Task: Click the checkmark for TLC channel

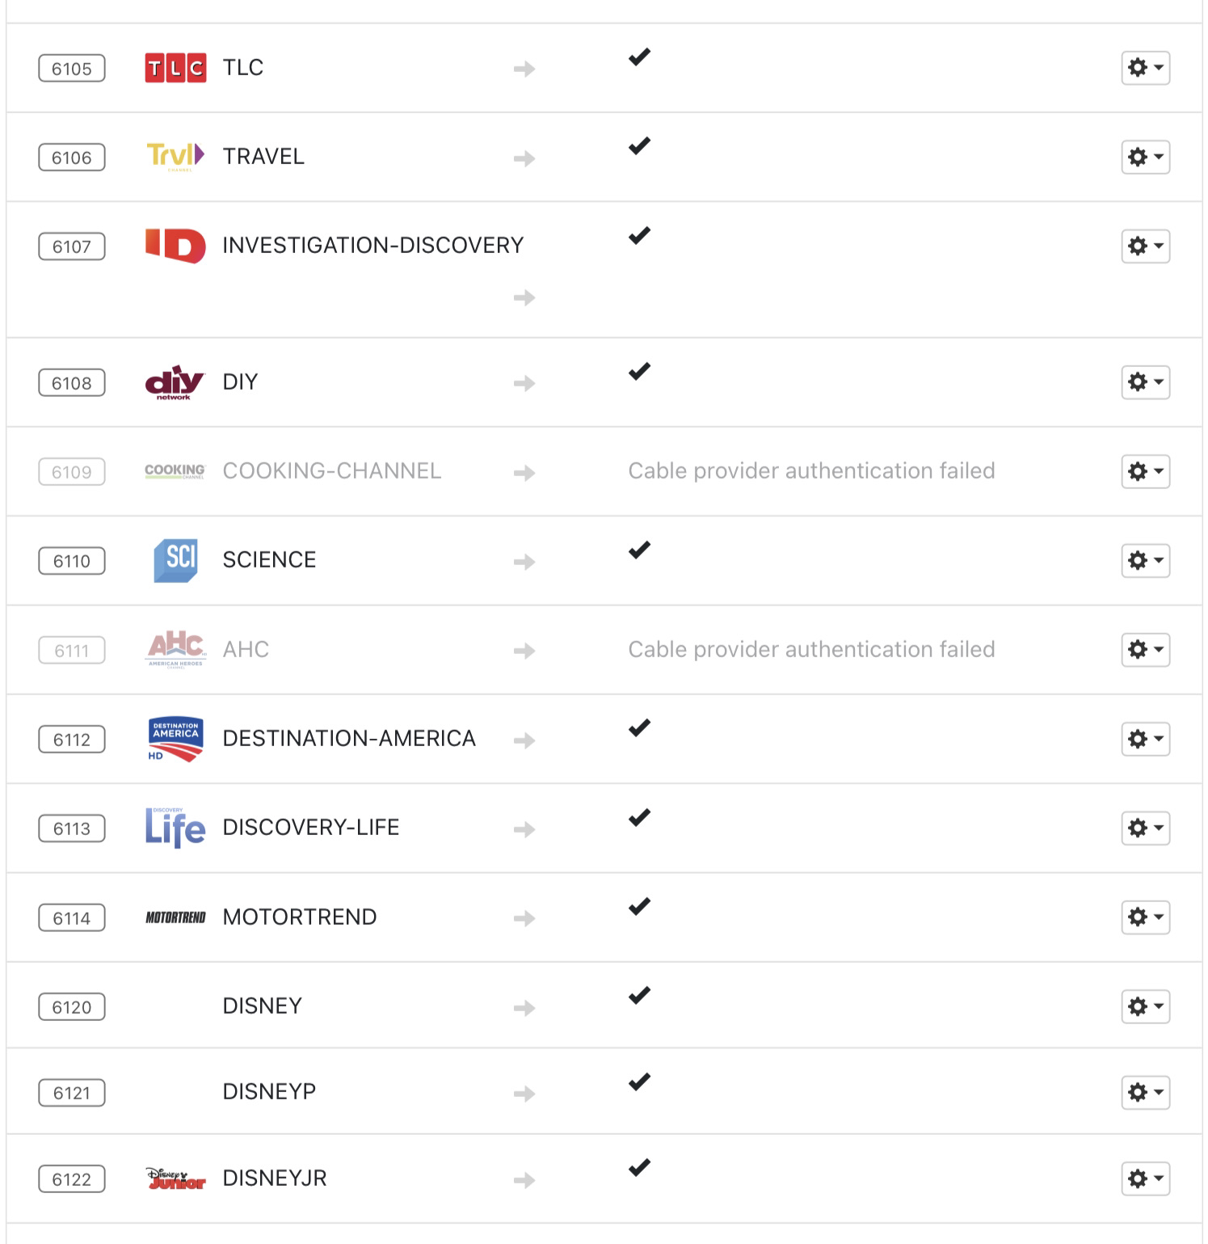Action: [x=639, y=57]
